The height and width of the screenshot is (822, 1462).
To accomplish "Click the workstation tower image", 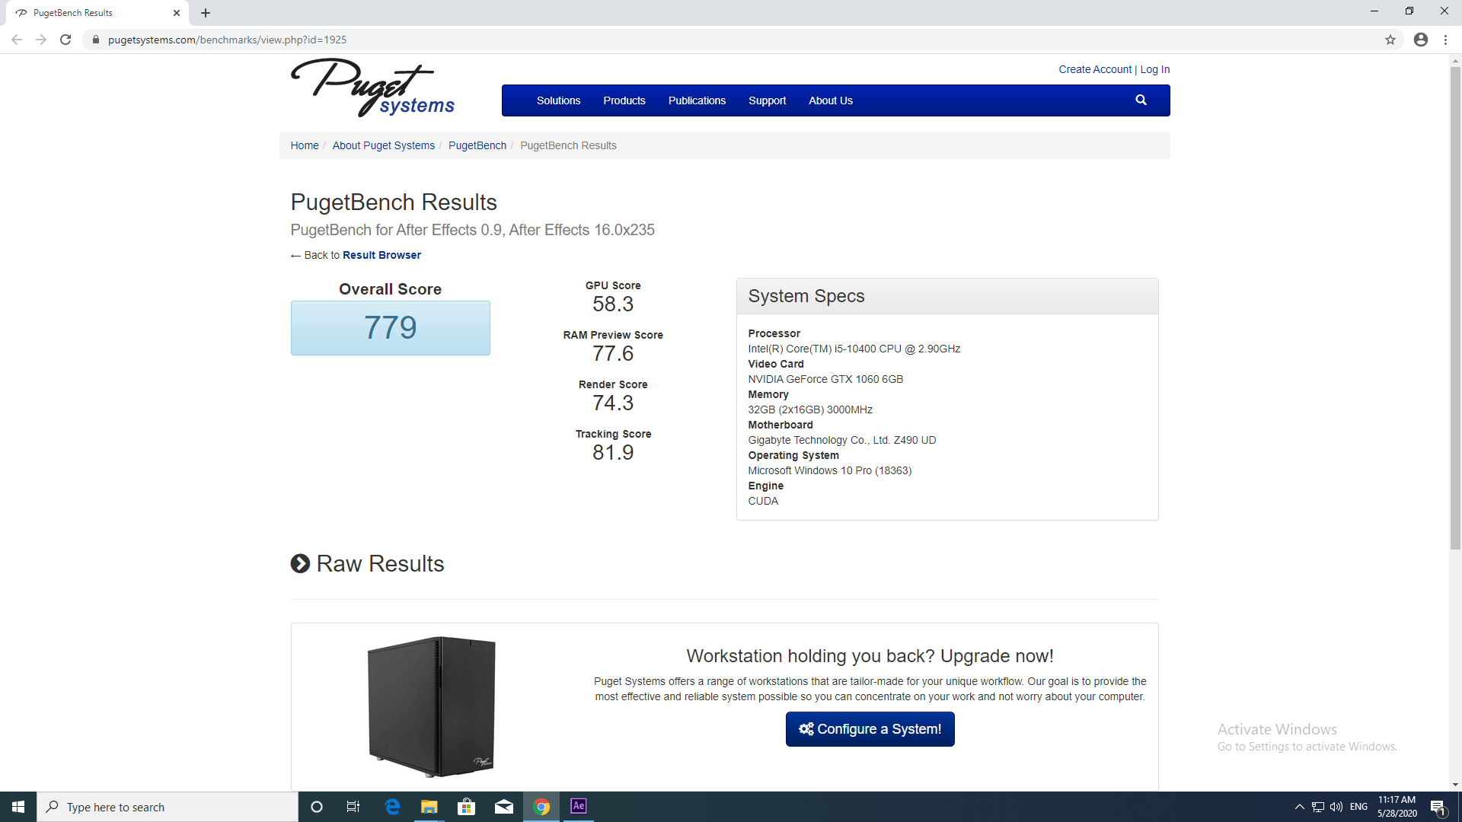I will [x=432, y=707].
